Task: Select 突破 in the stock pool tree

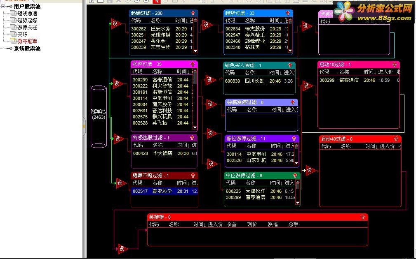Action: pos(22,34)
